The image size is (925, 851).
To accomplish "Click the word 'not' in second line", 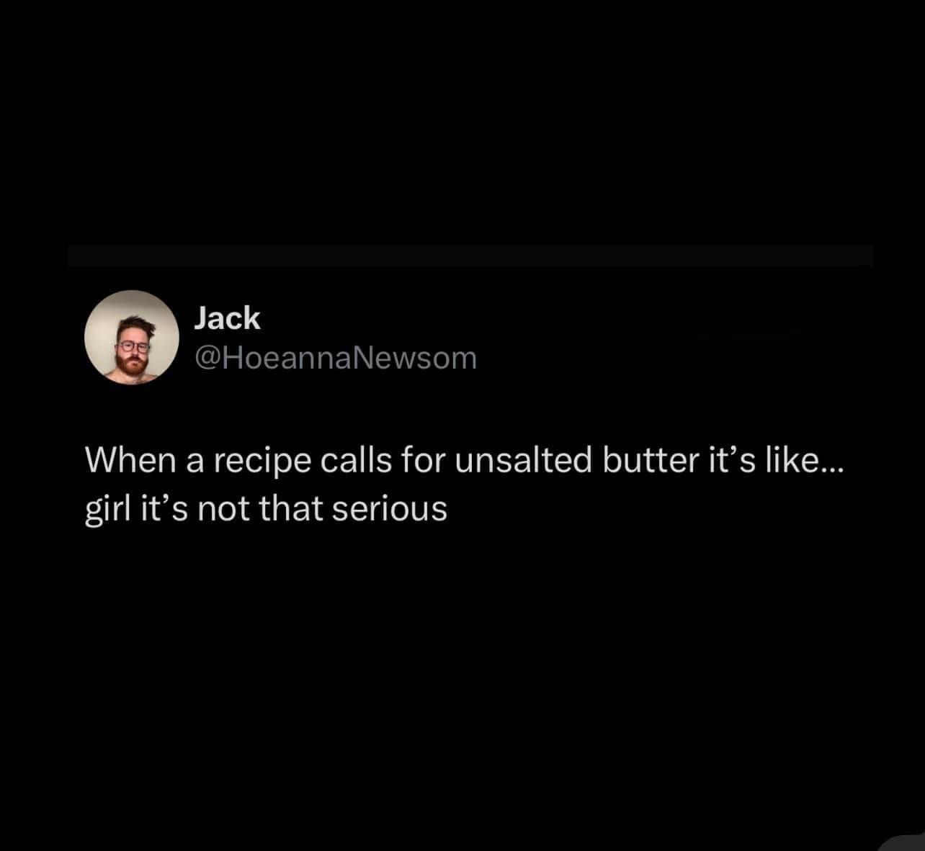I will tap(223, 510).
